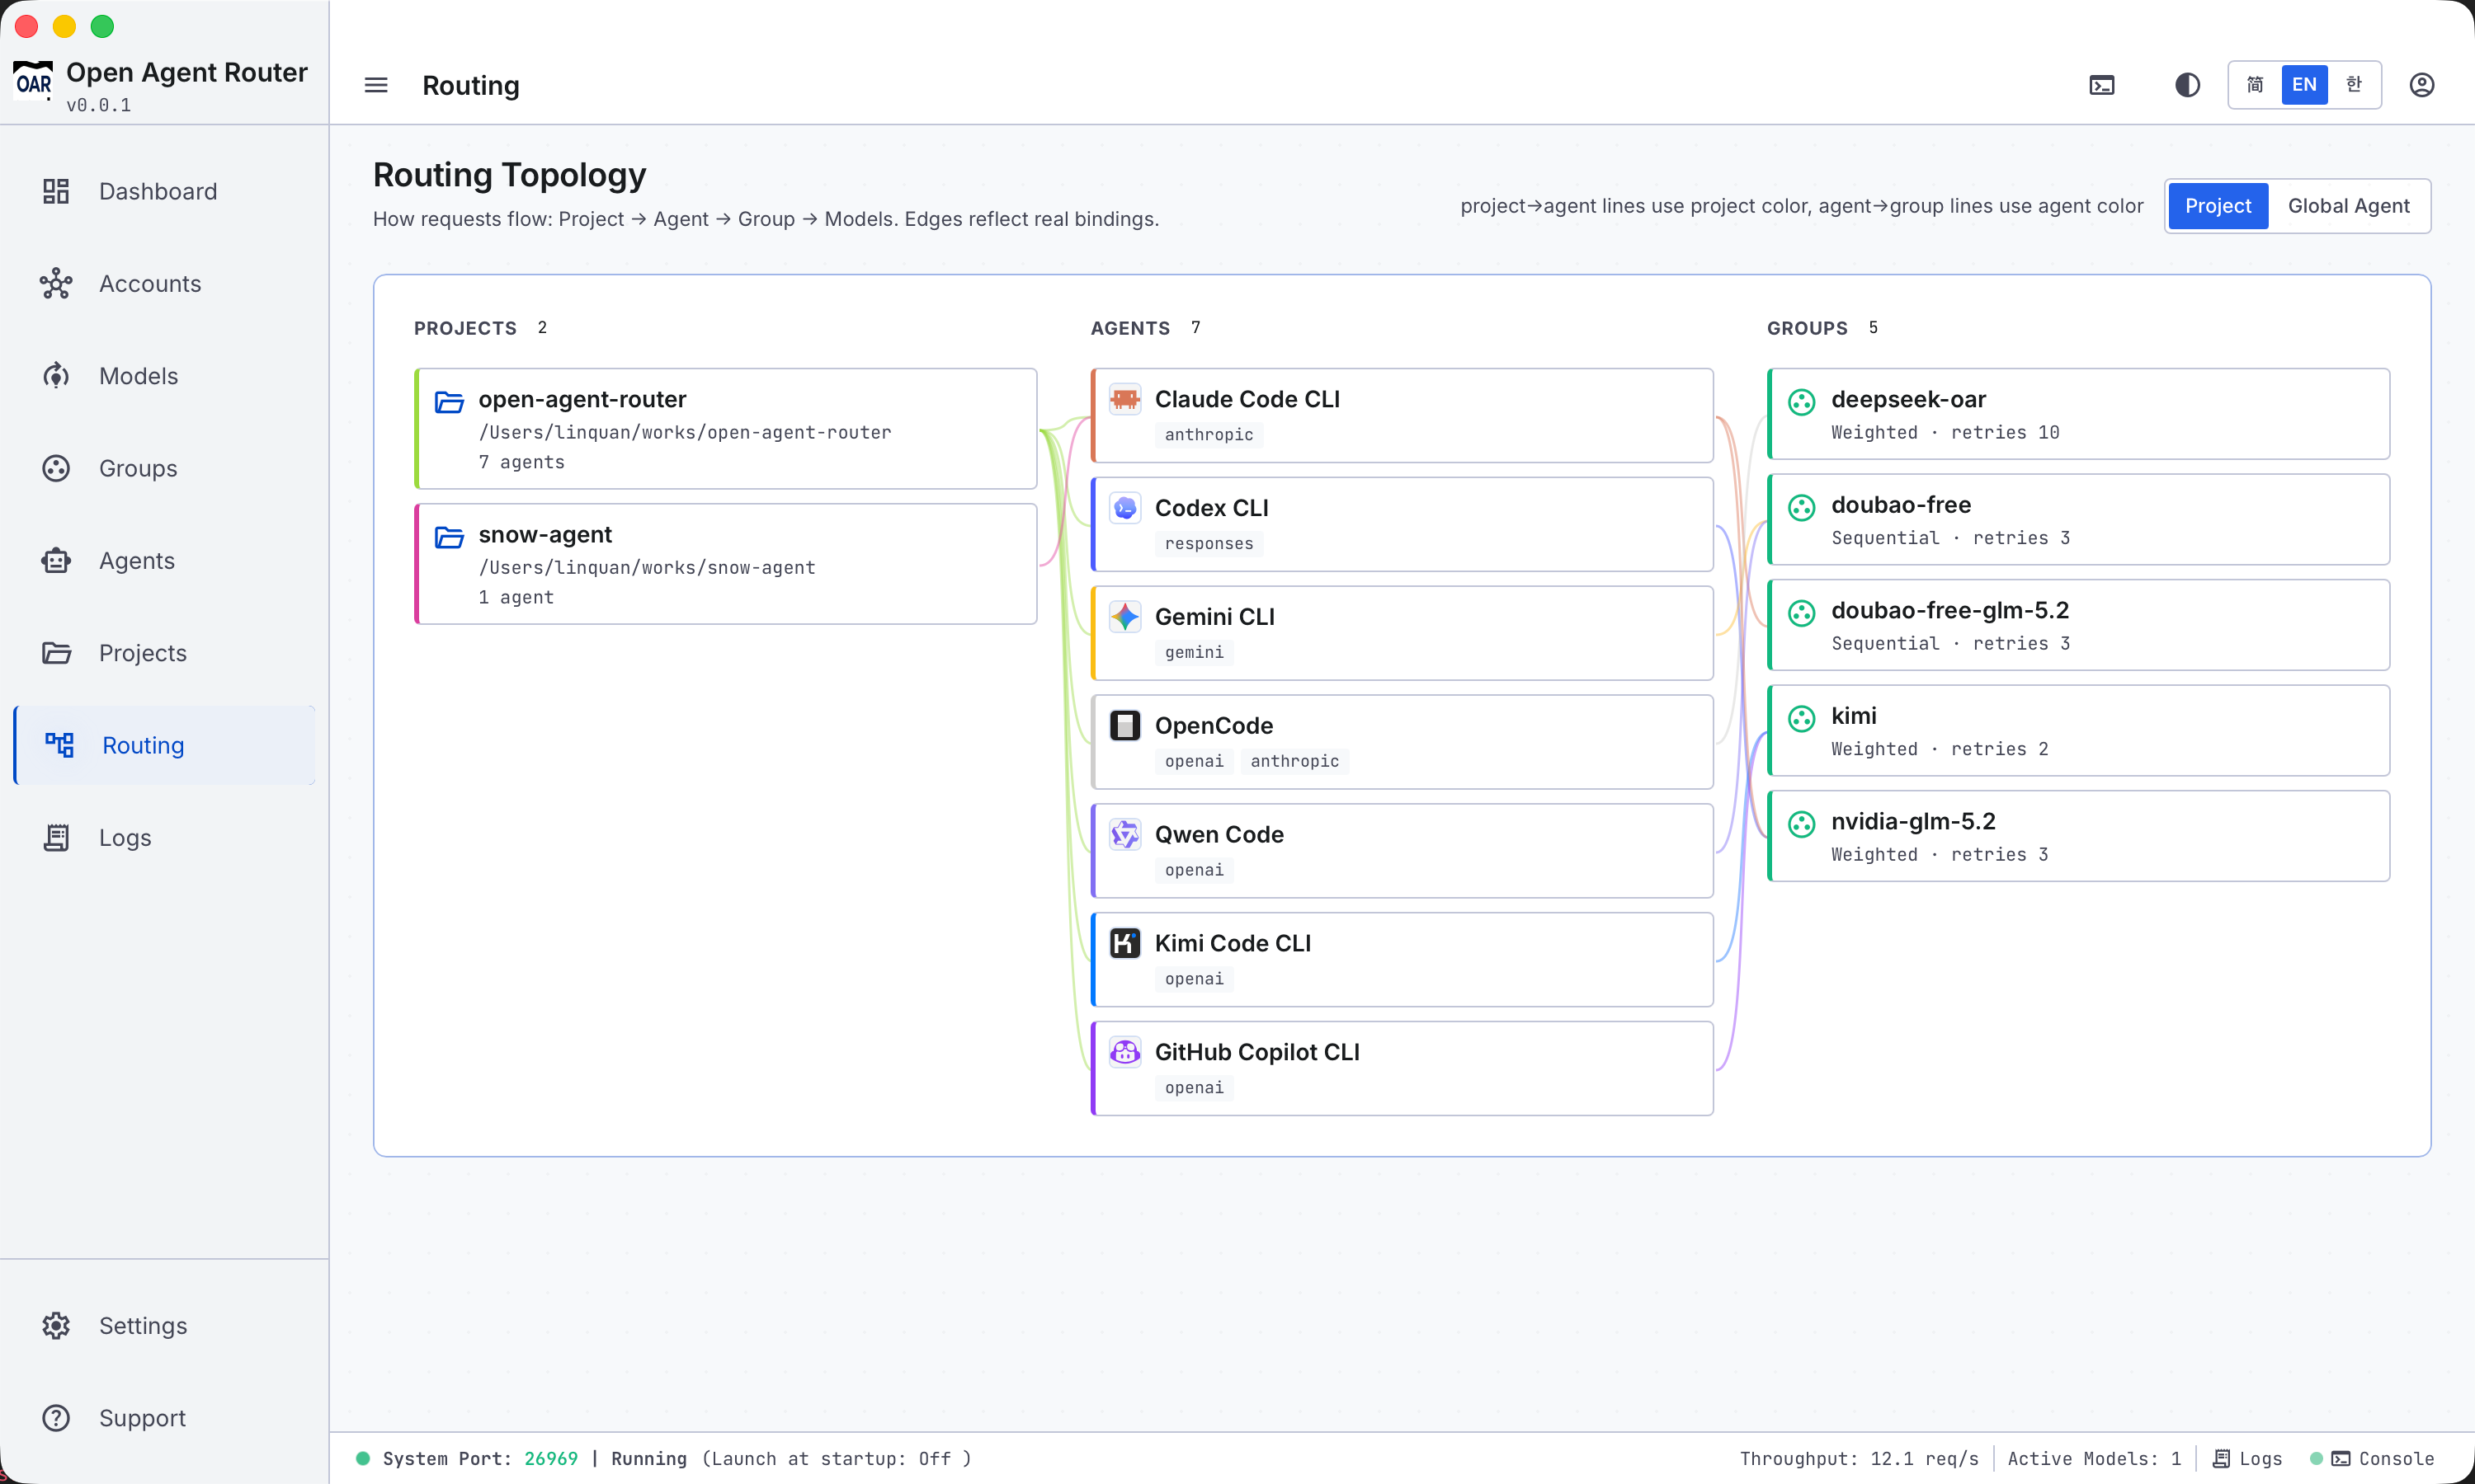Click the nvidia-glm-5.2 group name
Screen dimensions: 2475x1484
click(x=1913, y=822)
